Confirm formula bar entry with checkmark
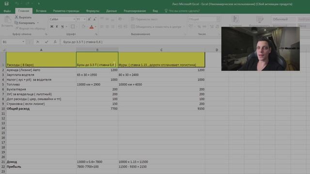 coord(46,42)
